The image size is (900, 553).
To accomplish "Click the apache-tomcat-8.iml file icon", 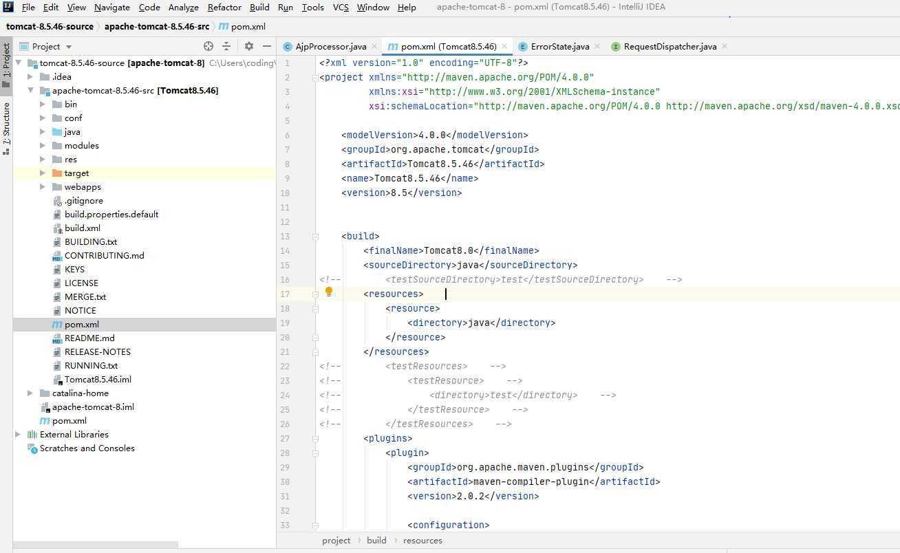I will [45, 406].
